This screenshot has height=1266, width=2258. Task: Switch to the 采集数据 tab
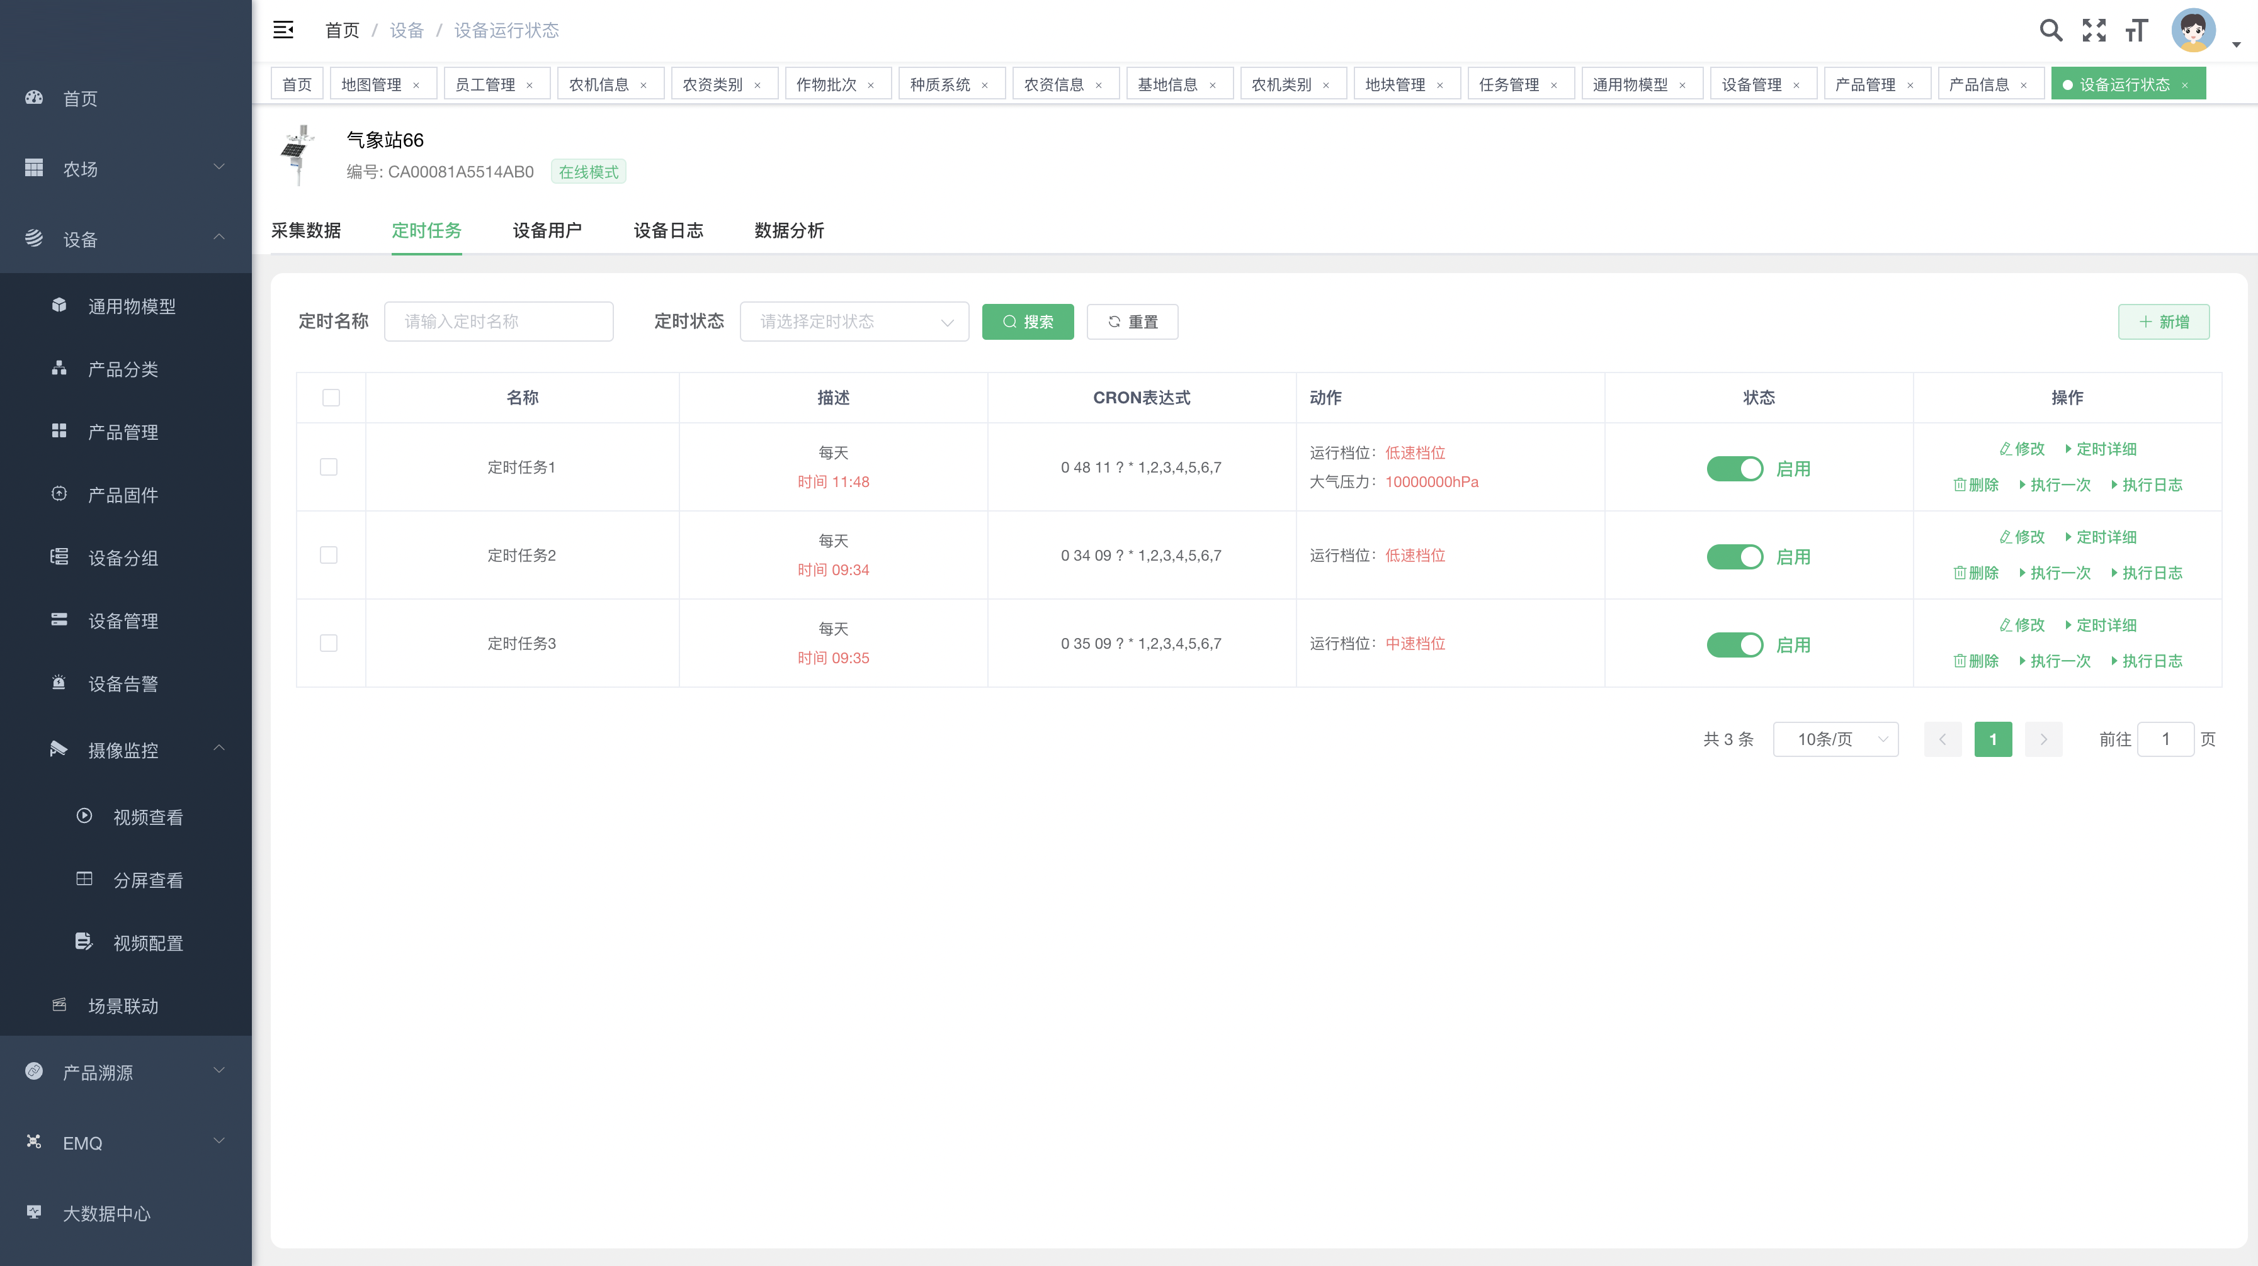pyautogui.click(x=306, y=230)
